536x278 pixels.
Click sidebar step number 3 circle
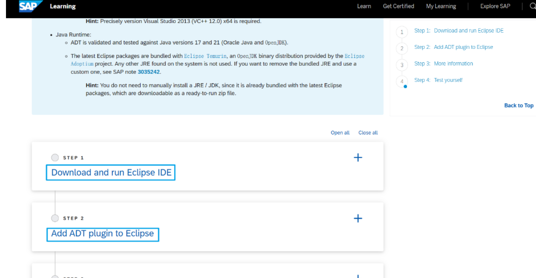[402, 65]
